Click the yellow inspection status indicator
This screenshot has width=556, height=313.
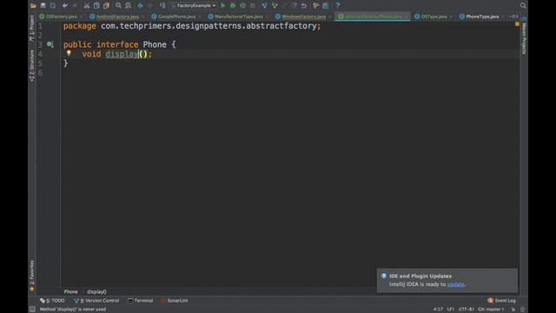517,23
